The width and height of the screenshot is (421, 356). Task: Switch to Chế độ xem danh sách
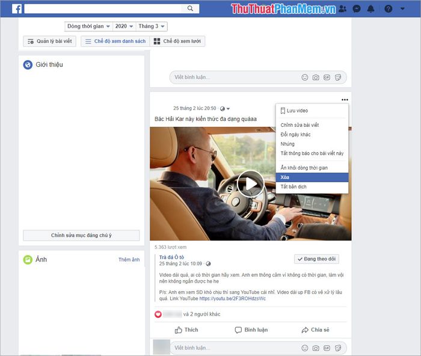[x=115, y=41]
